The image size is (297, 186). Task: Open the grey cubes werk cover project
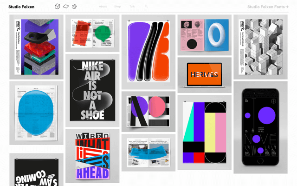coord(261,47)
